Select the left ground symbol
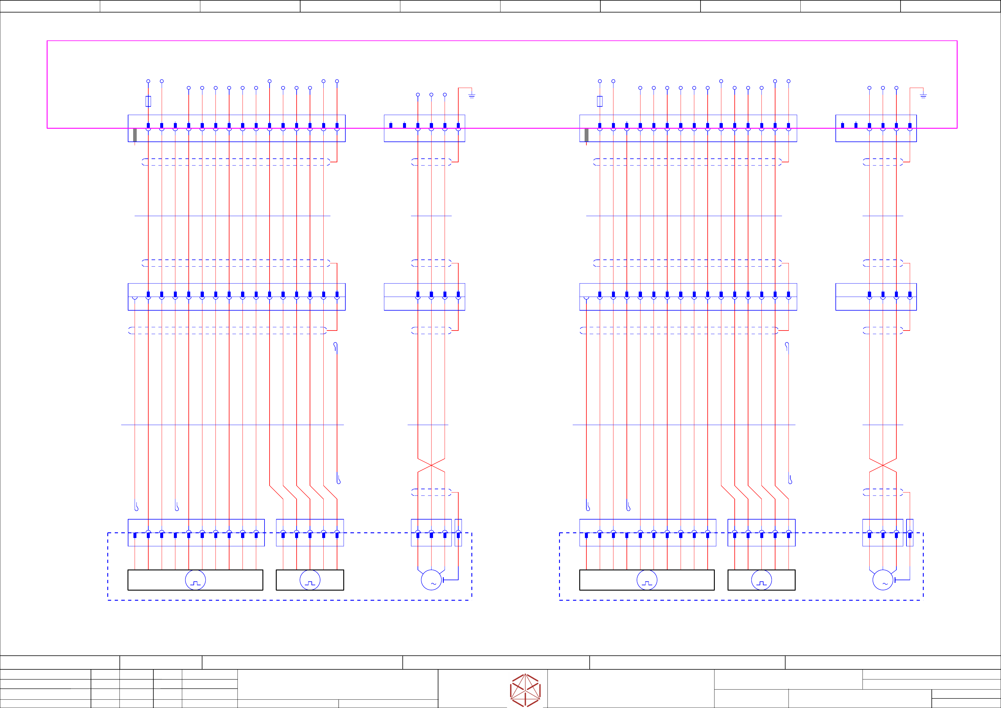Viewport: 1001px width, 708px height. click(x=472, y=95)
